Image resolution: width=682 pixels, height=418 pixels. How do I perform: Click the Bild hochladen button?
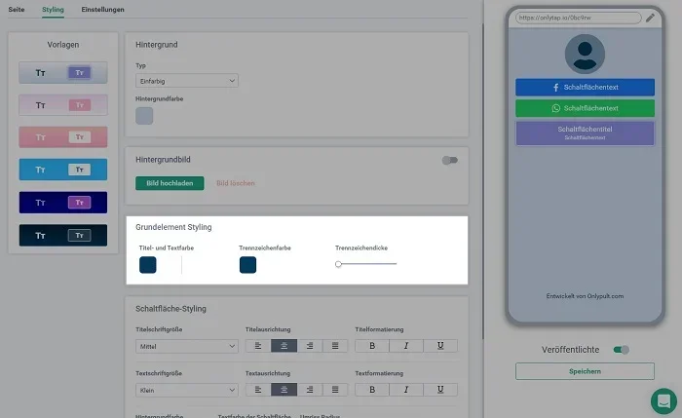(x=170, y=182)
